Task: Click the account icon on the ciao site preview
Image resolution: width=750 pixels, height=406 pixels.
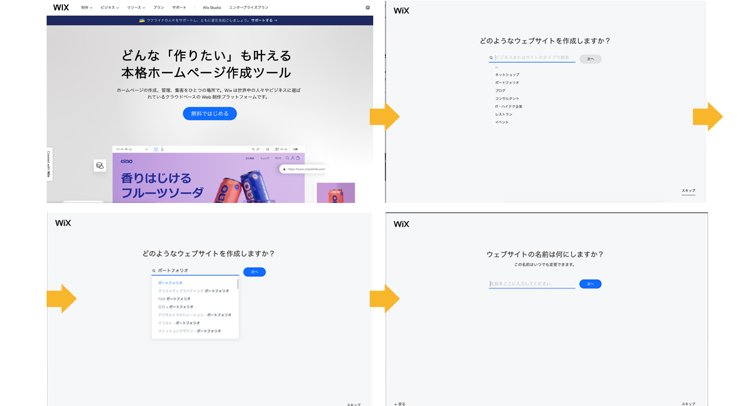Action: tap(292, 158)
